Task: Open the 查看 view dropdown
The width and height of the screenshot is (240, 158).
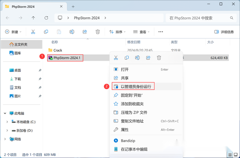Action: point(141,32)
